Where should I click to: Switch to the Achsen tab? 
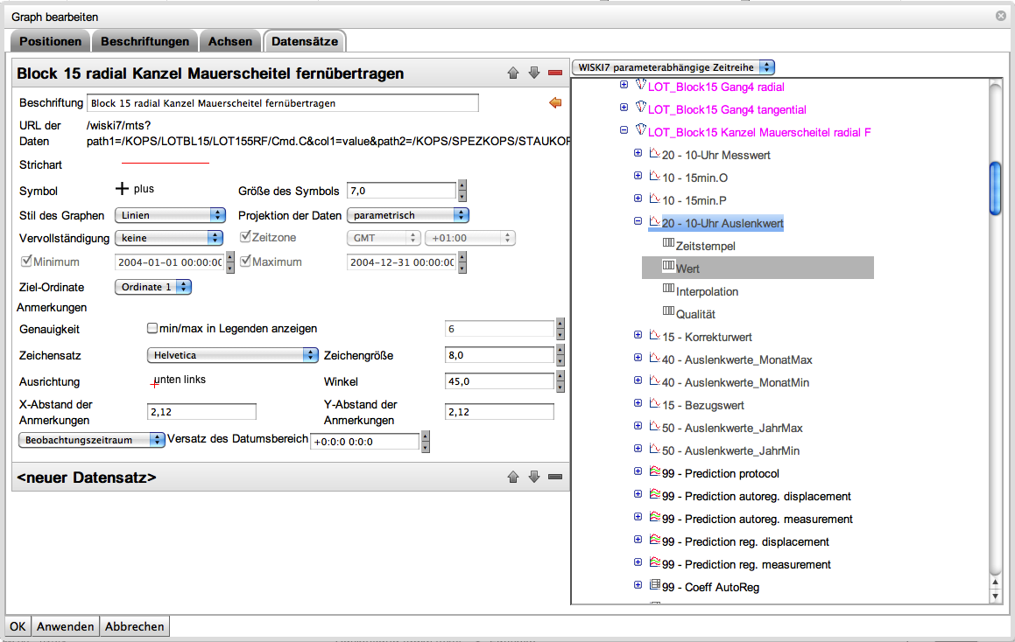230,41
